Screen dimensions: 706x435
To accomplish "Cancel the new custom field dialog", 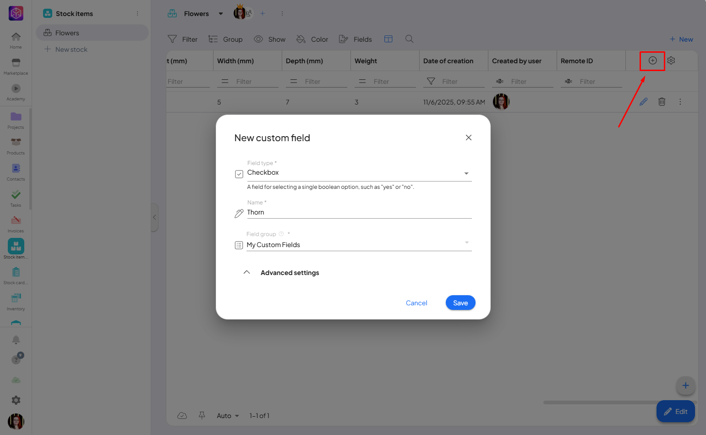I will 416,303.
